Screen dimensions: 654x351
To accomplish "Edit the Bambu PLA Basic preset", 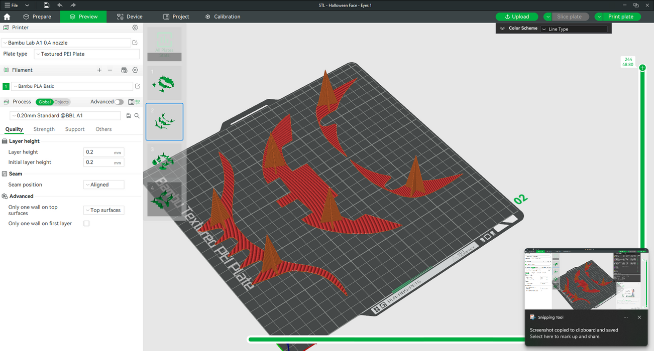I will click(x=137, y=86).
